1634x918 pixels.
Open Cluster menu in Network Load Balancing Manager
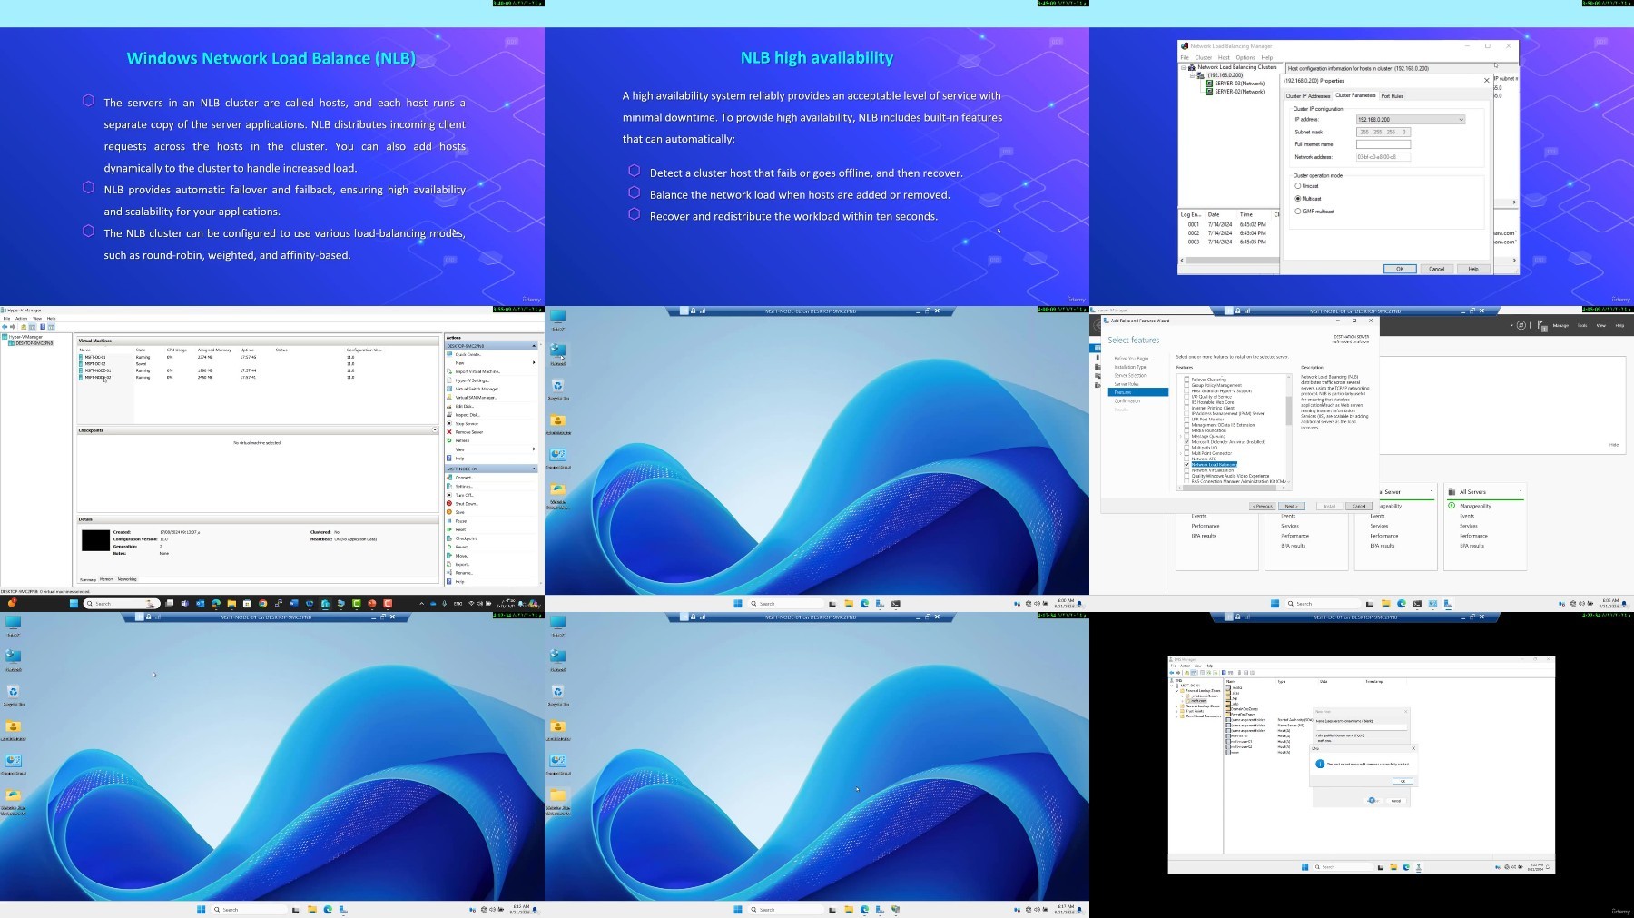(1204, 57)
